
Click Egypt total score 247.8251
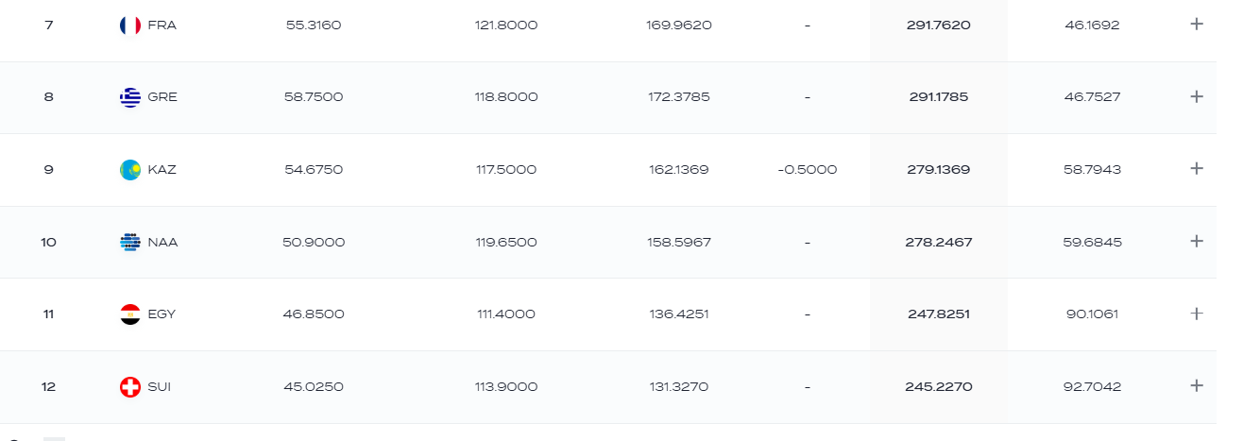938,314
